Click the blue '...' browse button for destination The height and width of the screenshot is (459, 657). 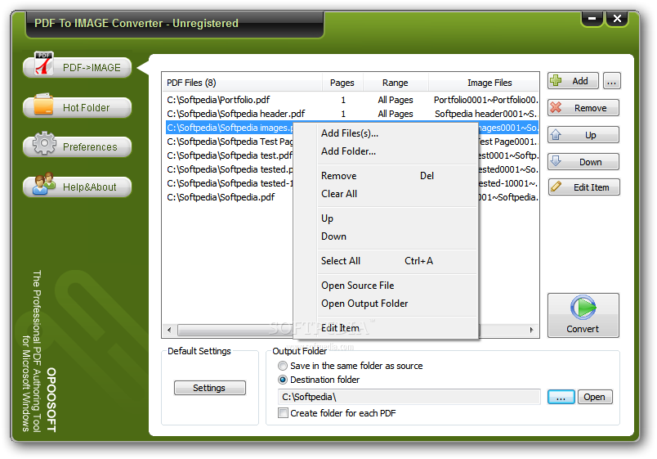tap(561, 397)
